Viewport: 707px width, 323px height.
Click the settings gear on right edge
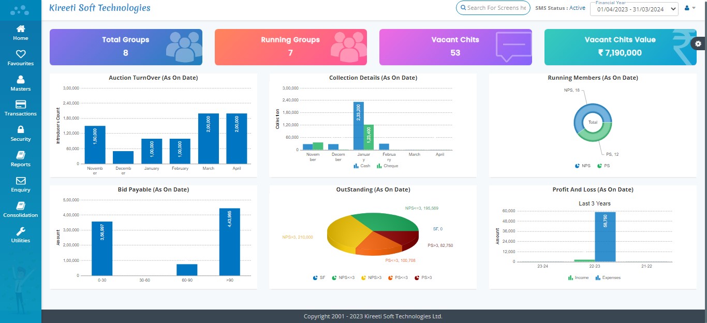click(698, 44)
